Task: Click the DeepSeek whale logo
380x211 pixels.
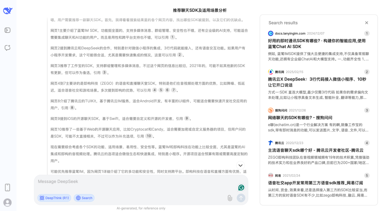Action: [x=8, y=11]
